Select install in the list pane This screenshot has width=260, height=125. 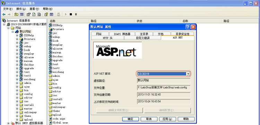coord(58,99)
